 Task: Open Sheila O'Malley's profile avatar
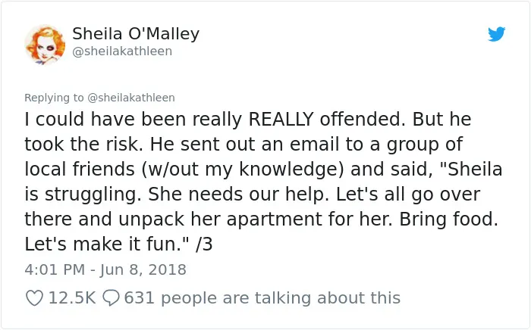[x=45, y=45]
